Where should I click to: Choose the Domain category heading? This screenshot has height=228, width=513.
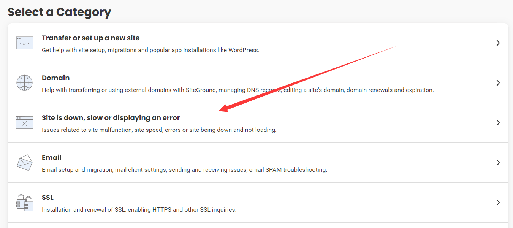(55, 78)
